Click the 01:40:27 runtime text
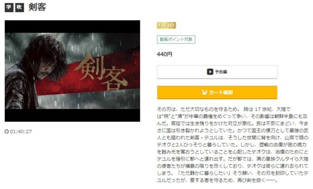The width and height of the screenshot is (313, 189). (x=21, y=131)
